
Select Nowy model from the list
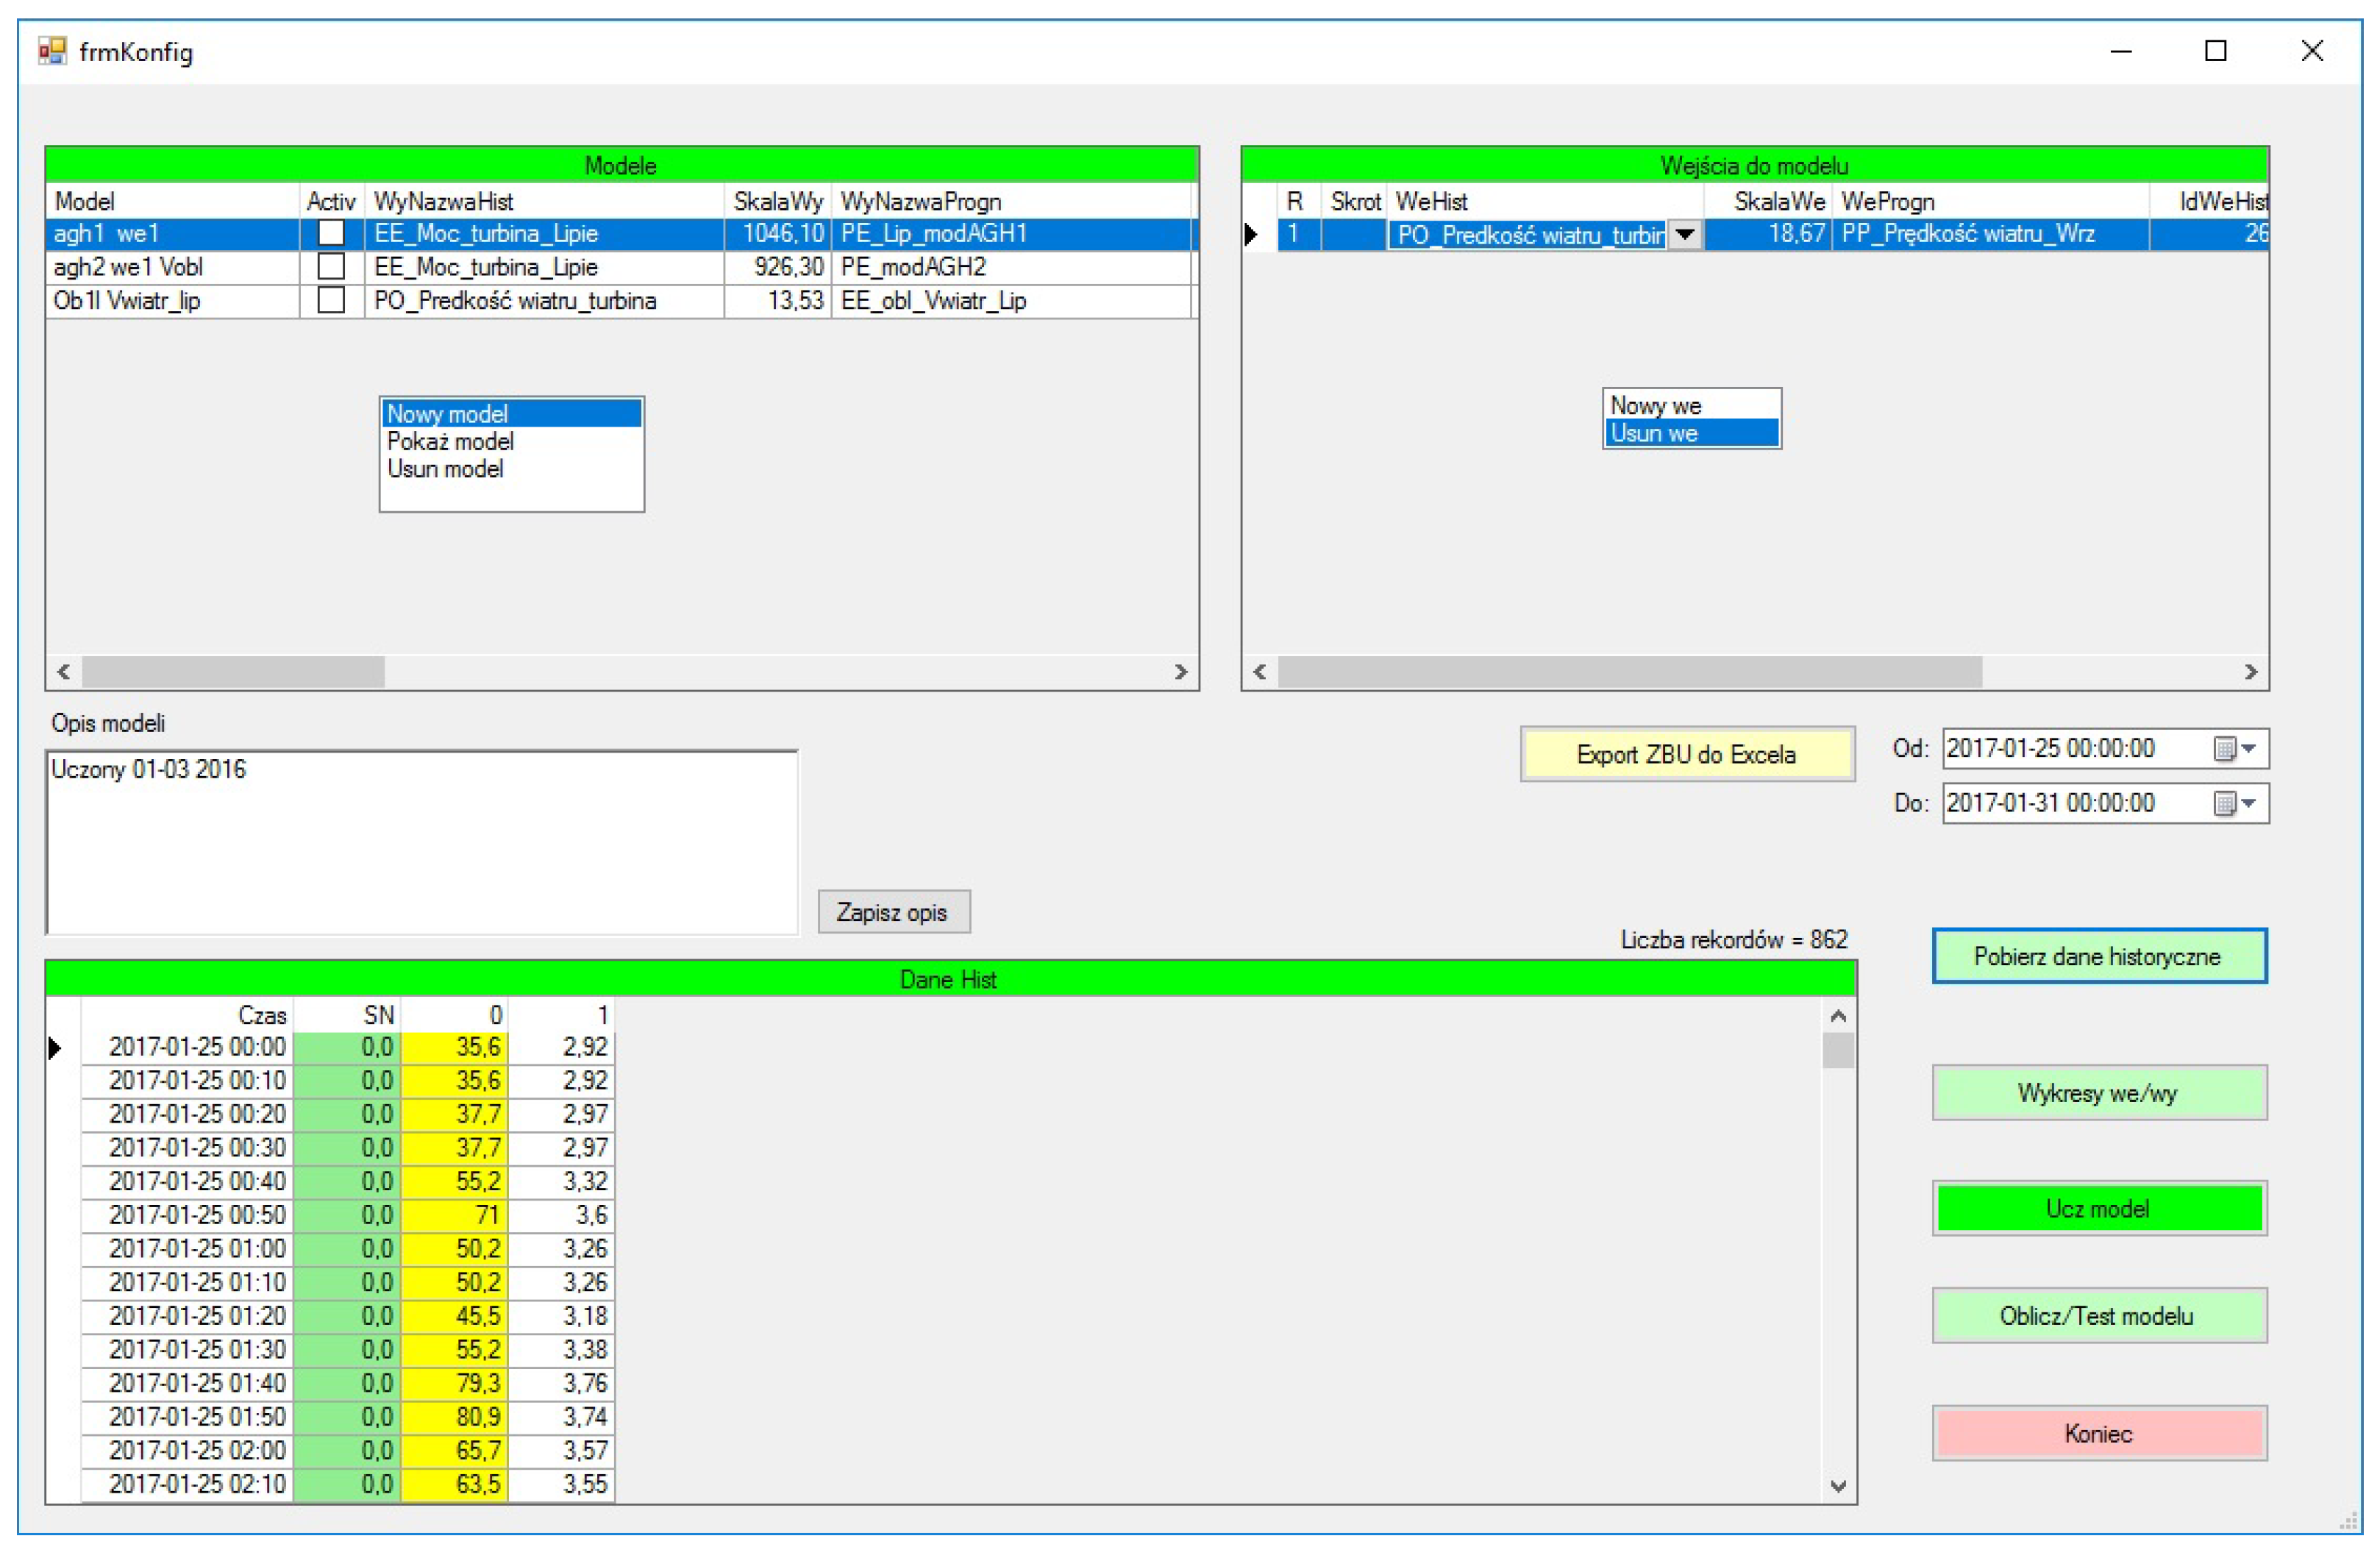click(448, 414)
